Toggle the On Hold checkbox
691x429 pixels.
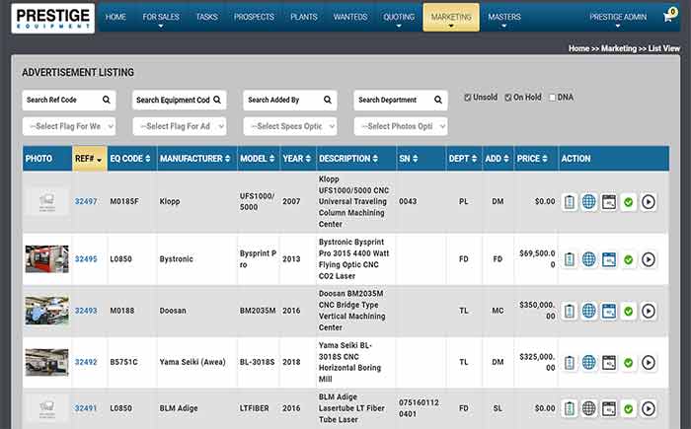pyautogui.click(x=508, y=98)
